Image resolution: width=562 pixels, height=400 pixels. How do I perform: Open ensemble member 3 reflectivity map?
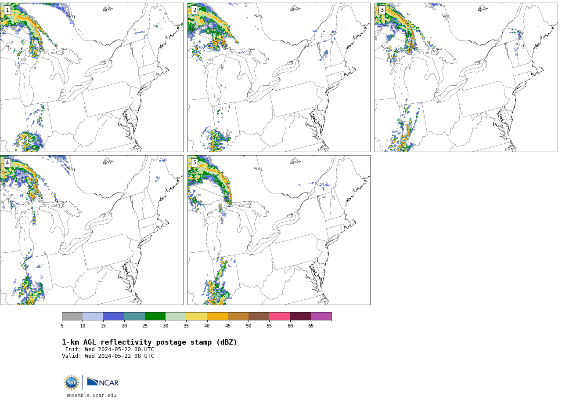(x=466, y=77)
